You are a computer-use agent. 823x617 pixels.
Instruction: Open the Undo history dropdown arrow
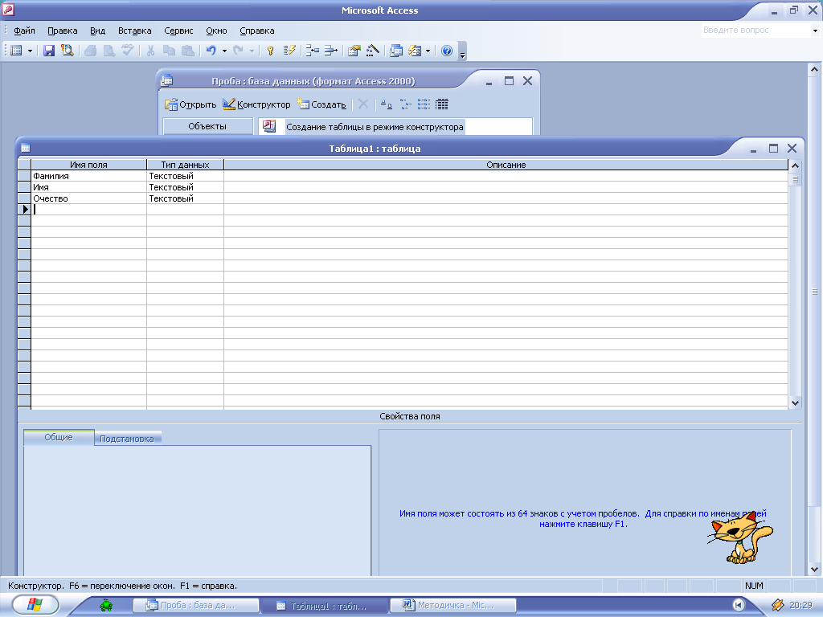pyautogui.click(x=224, y=51)
